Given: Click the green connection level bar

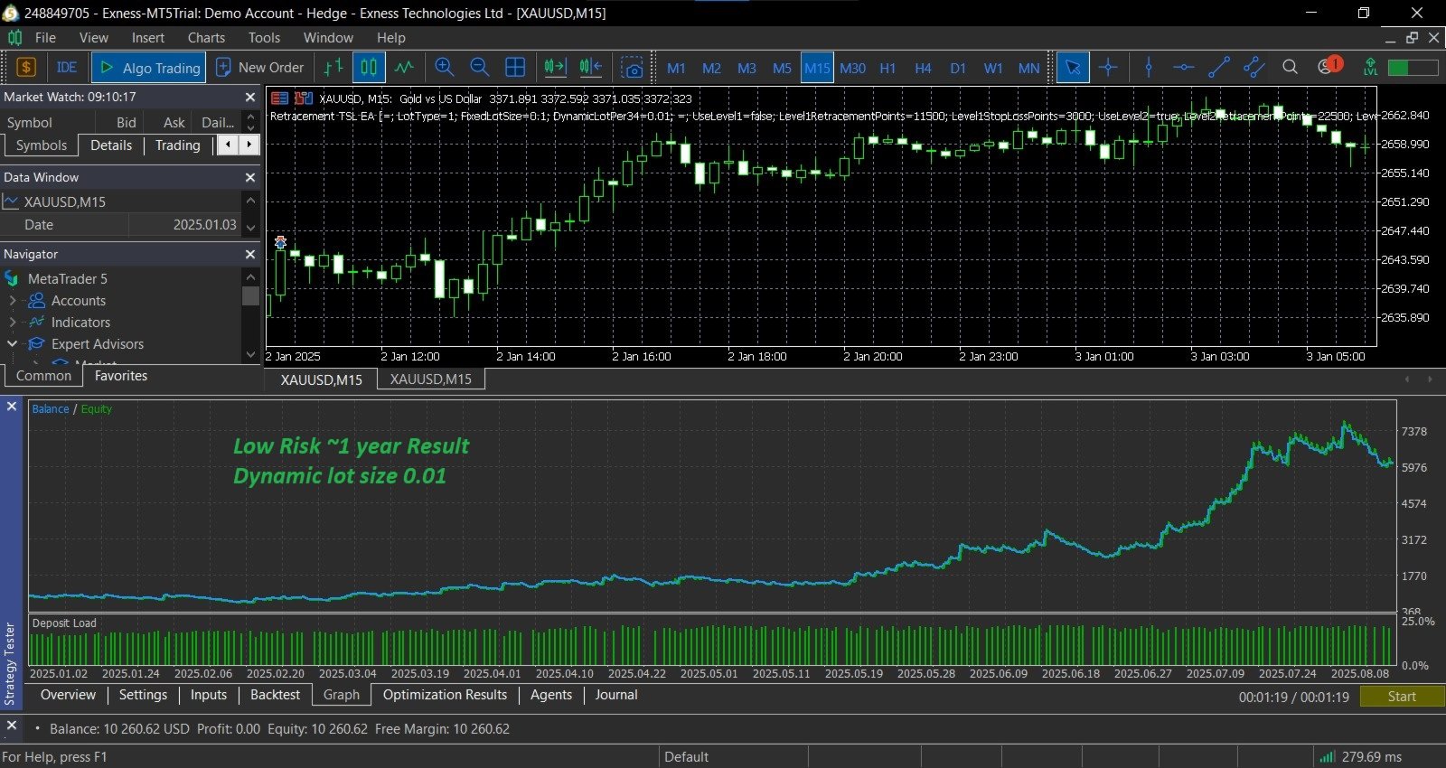Looking at the screenshot, I should [x=1413, y=68].
